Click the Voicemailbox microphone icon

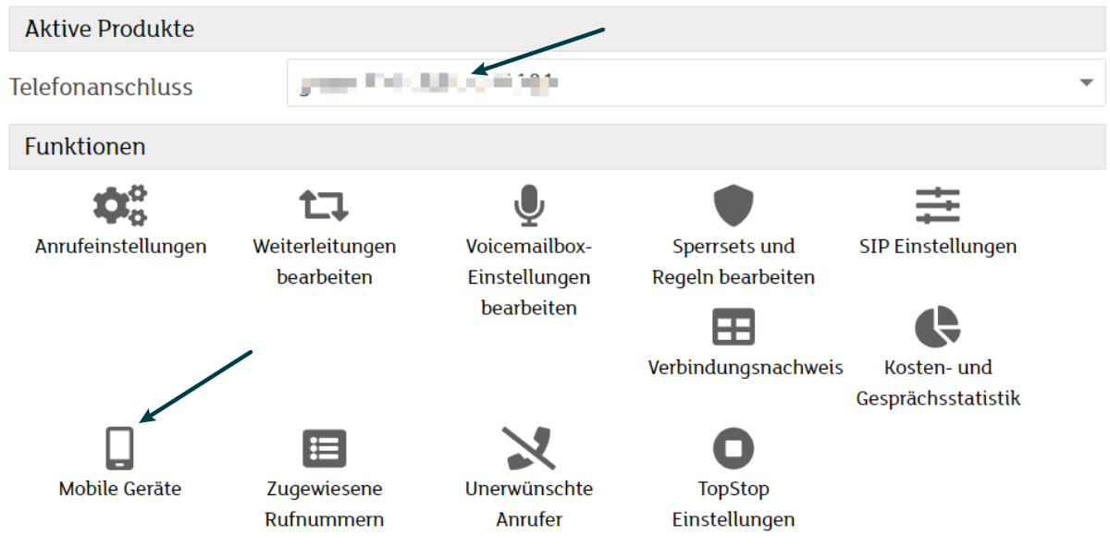528,205
